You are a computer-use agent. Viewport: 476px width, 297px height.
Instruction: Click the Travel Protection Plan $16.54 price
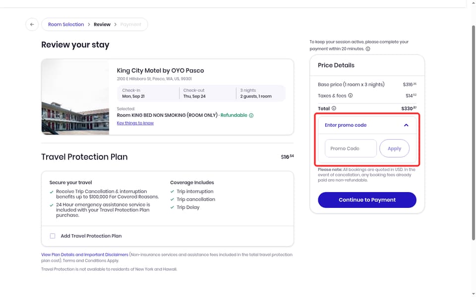tap(287, 157)
